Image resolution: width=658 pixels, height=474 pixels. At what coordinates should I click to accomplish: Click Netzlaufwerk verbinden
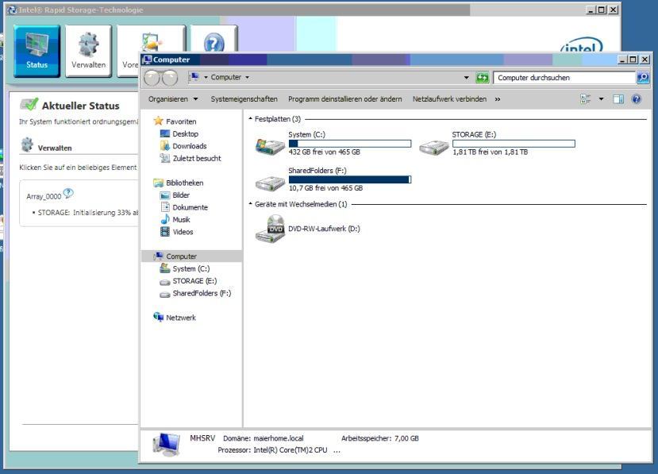pos(449,99)
